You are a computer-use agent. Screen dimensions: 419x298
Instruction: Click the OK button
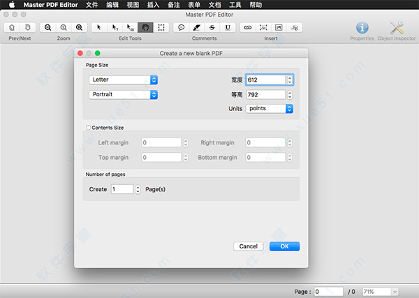pyautogui.click(x=284, y=246)
